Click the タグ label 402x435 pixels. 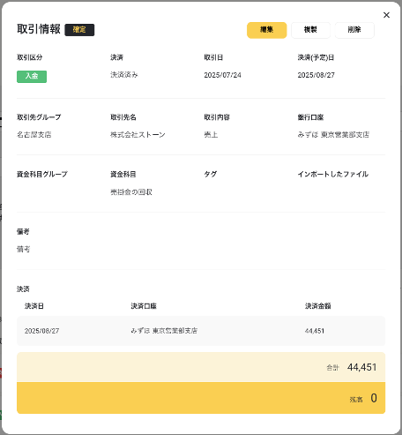(x=211, y=175)
